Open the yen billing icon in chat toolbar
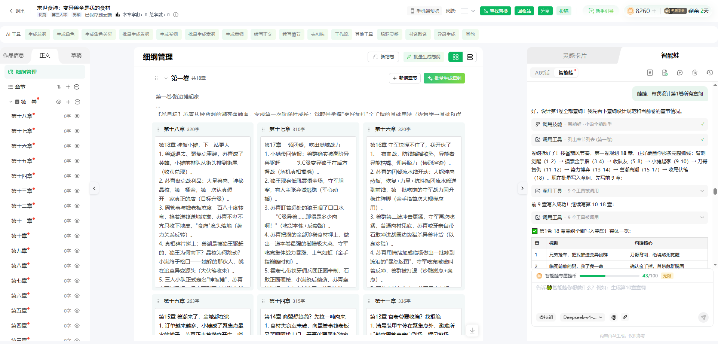The height and width of the screenshot is (344, 718). click(x=650, y=73)
